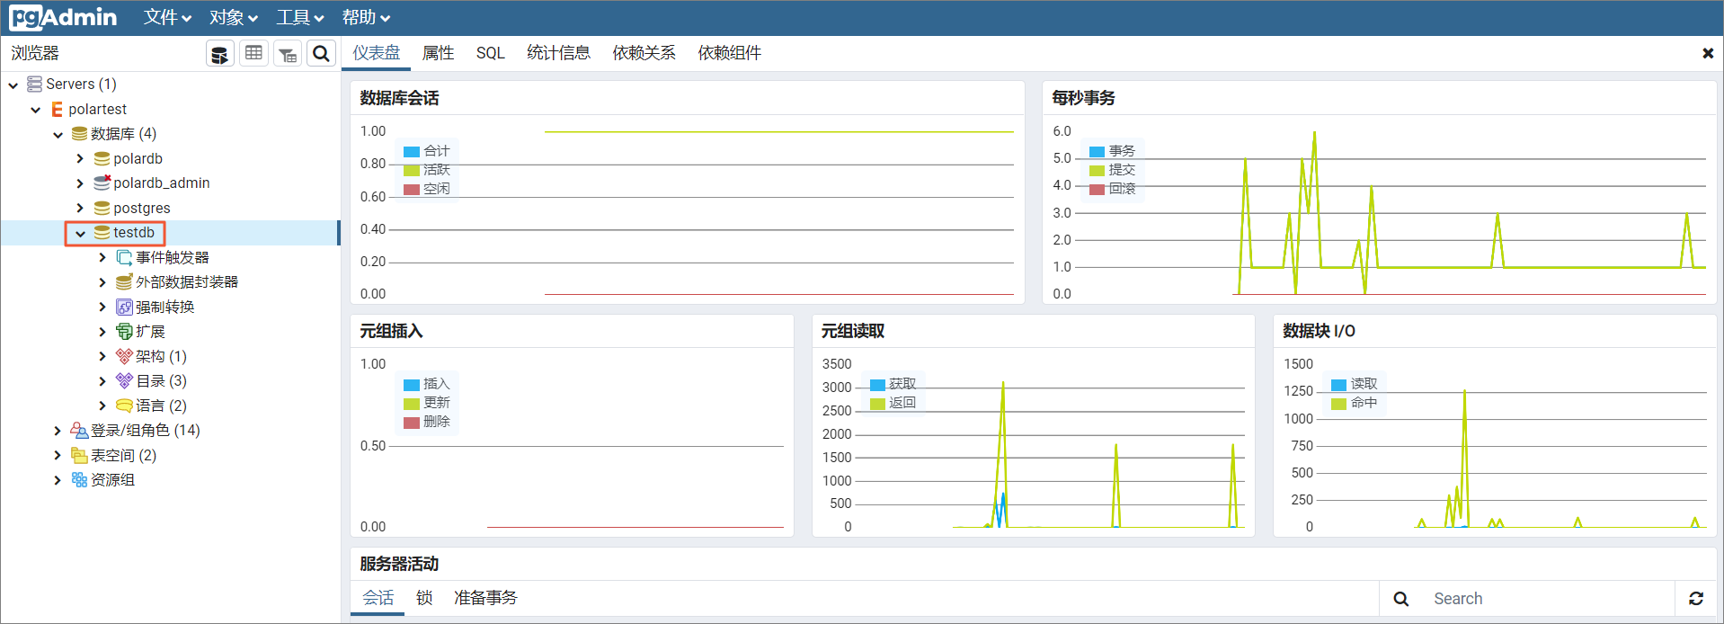Click the 强制转换 cast icon
Image resolution: width=1724 pixels, height=624 pixels.
[124, 307]
